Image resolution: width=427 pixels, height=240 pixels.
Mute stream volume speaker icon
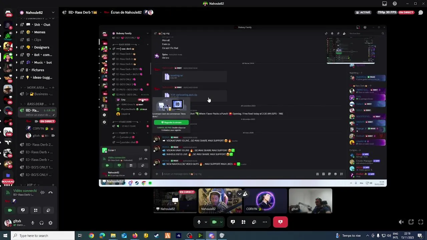coord(401,222)
